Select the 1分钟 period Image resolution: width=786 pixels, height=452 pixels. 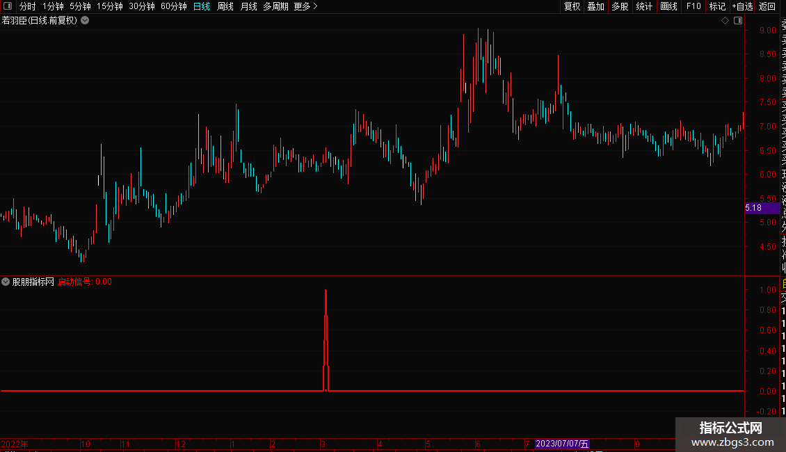click(x=53, y=6)
